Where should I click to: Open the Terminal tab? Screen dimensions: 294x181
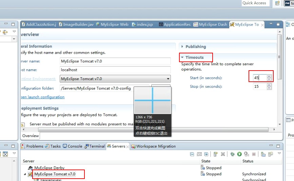pyautogui.click(x=95, y=146)
